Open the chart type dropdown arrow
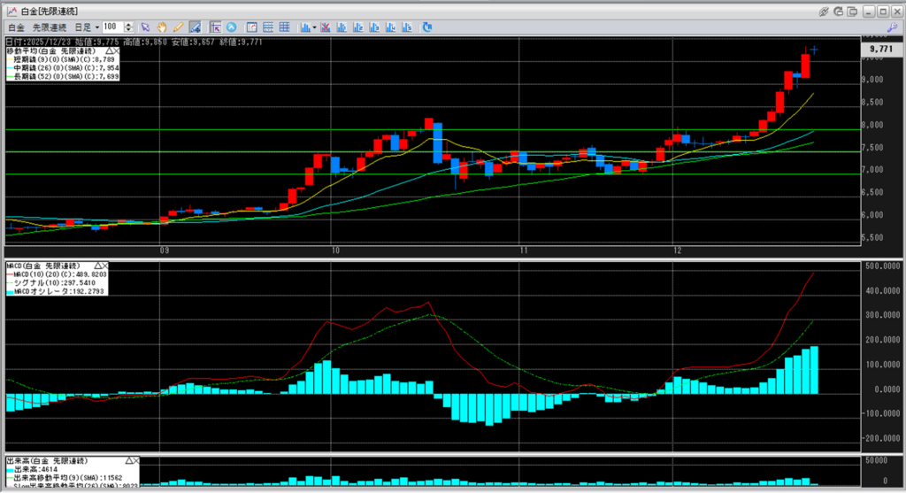This screenshot has width=906, height=493. (315, 27)
